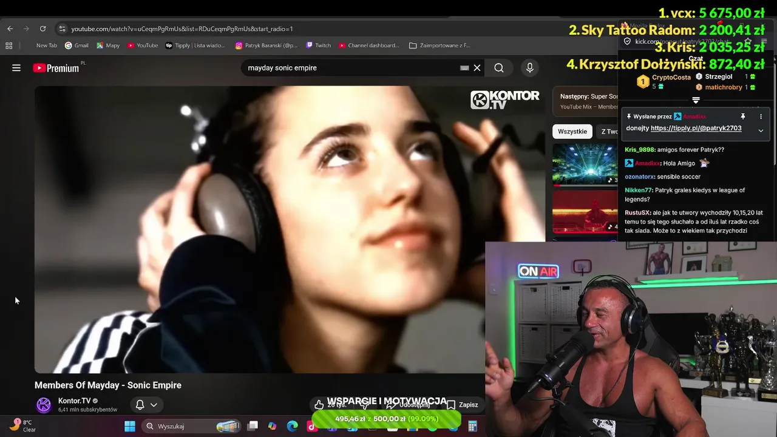Image resolution: width=777 pixels, height=437 pixels.
Task: Open the red stage thumbnail video
Action: point(585,211)
